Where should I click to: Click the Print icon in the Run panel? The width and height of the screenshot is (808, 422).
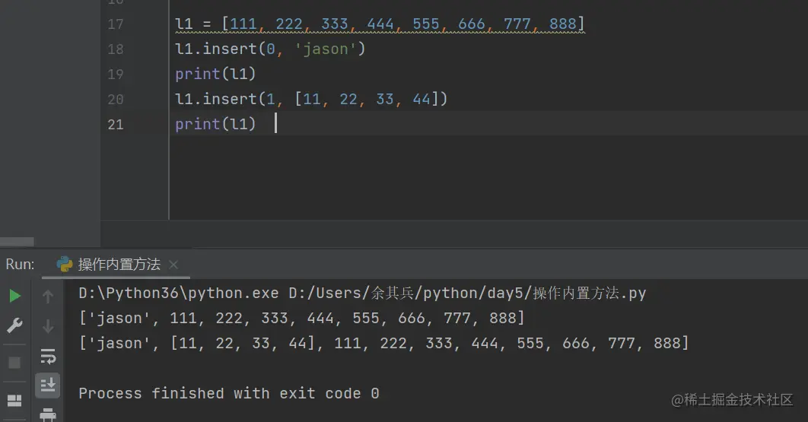(48, 414)
